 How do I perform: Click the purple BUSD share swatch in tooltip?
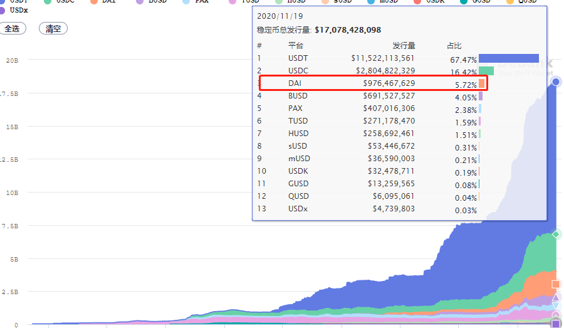tap(481, 96)
